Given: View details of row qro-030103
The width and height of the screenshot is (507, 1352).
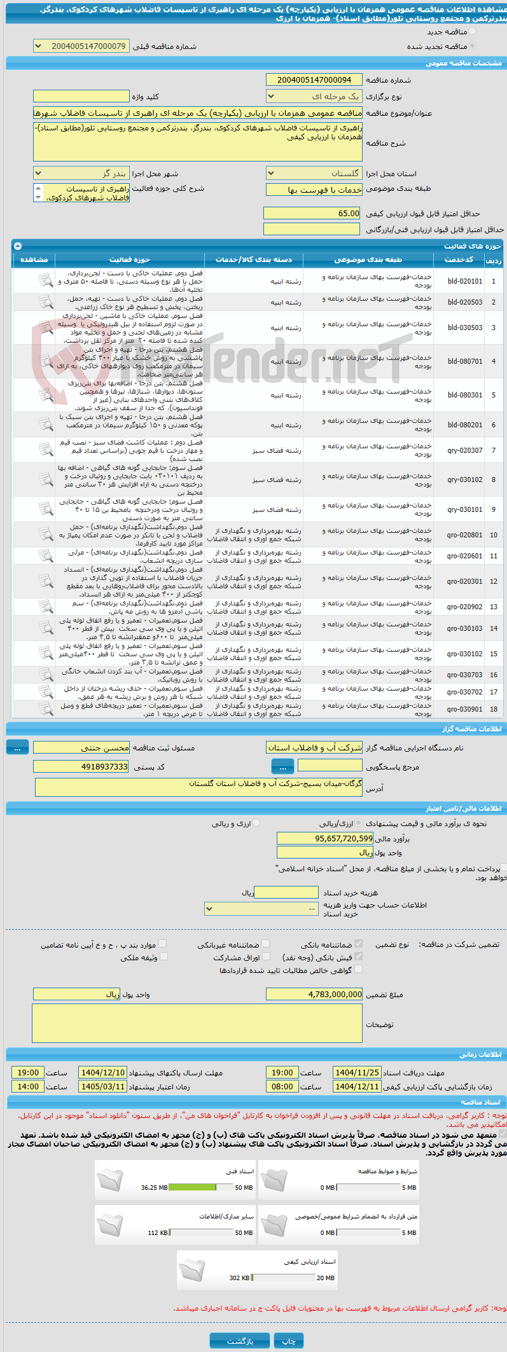Looking at the screenshot, I should coord(45,628).
